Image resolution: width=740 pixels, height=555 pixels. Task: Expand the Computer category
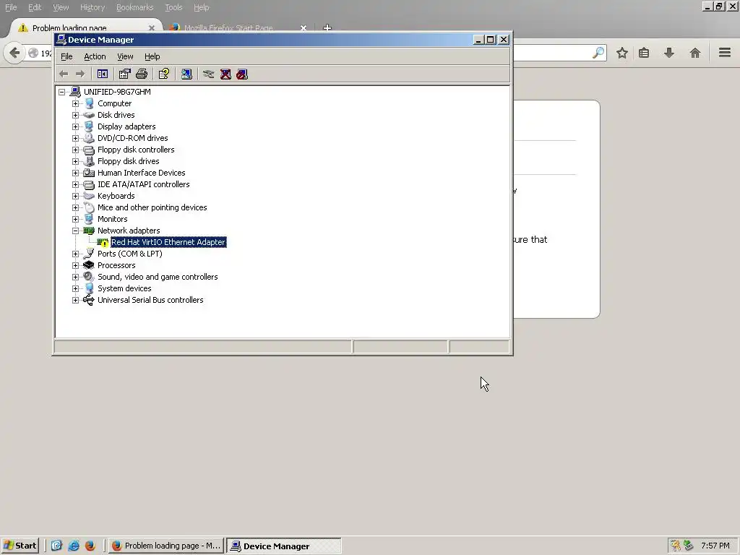(75, 103)
